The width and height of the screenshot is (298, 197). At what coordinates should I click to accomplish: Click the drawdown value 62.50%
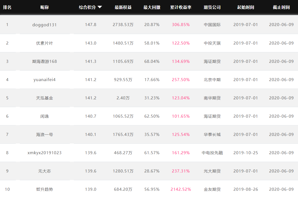[x=152, y=116]
